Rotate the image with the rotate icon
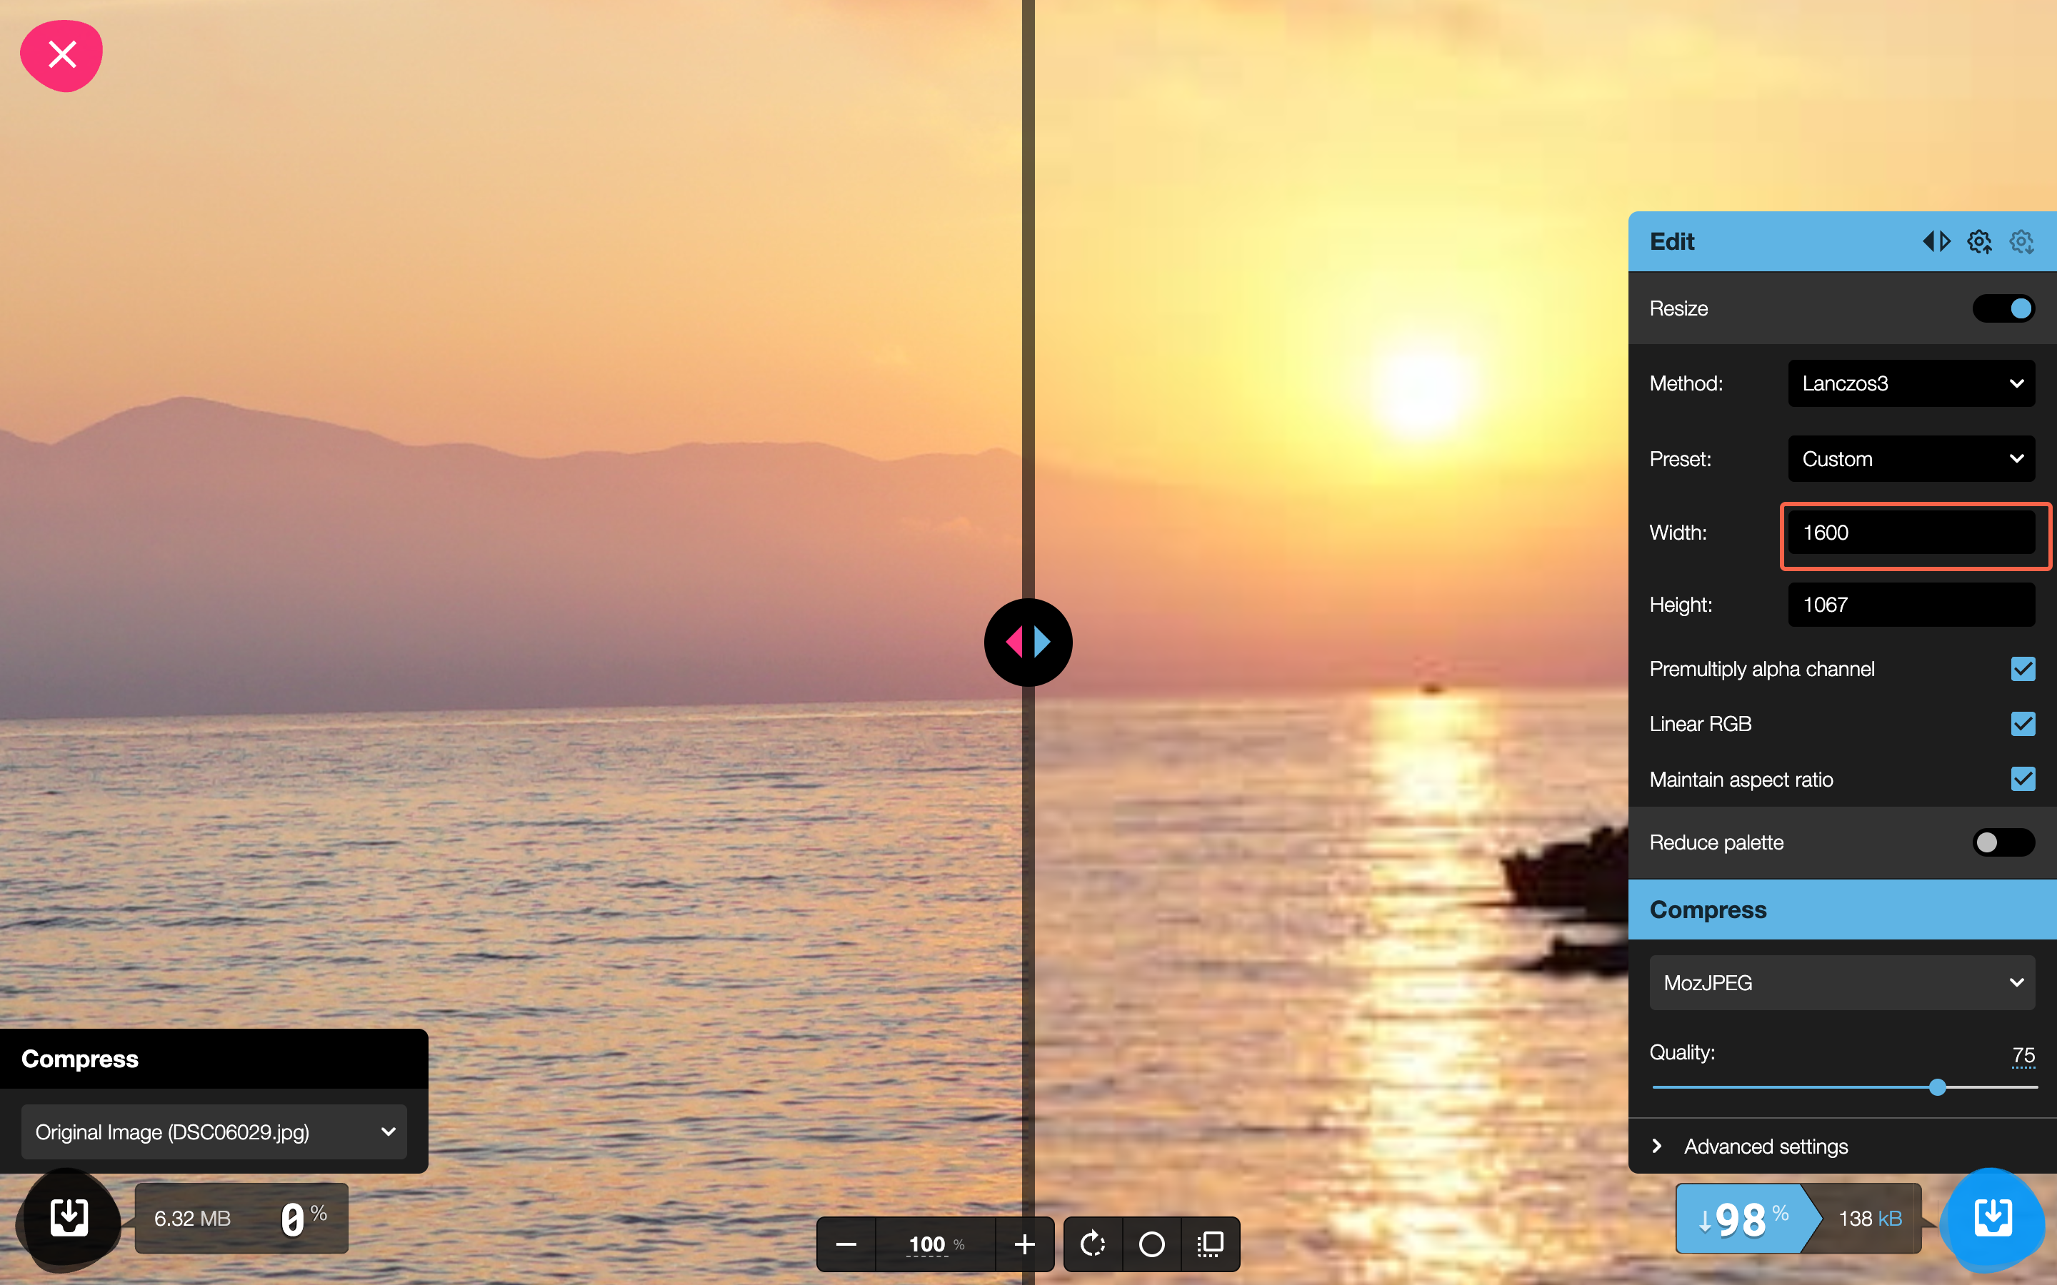The image size is (2057, 1285). [1092, 1244]
